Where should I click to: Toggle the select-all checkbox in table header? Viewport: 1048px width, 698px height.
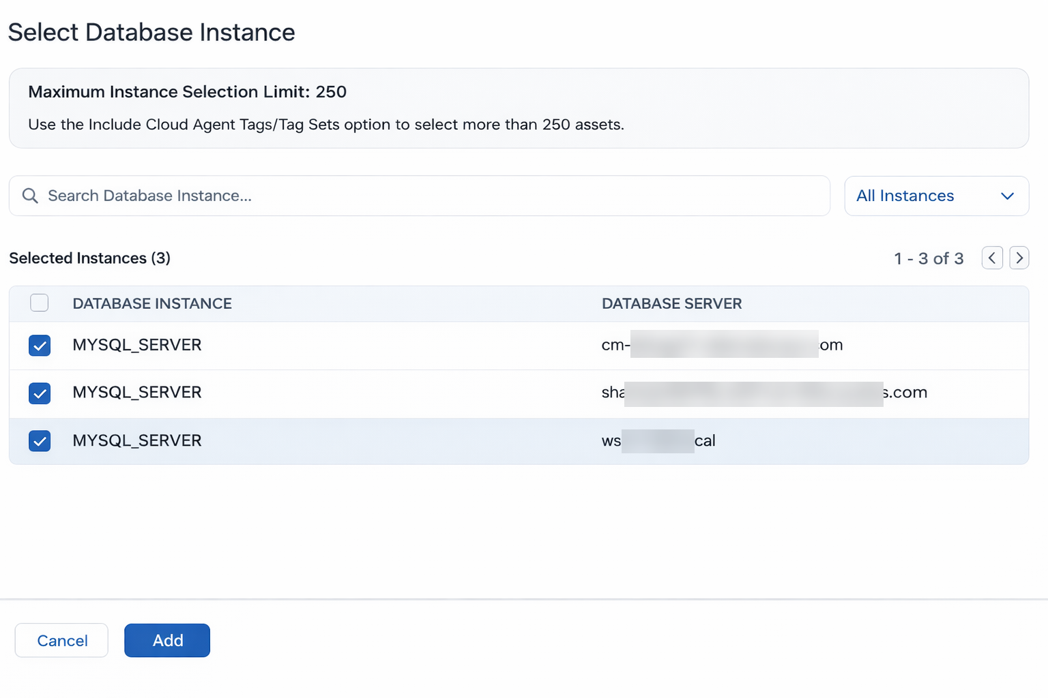point(40,303)
